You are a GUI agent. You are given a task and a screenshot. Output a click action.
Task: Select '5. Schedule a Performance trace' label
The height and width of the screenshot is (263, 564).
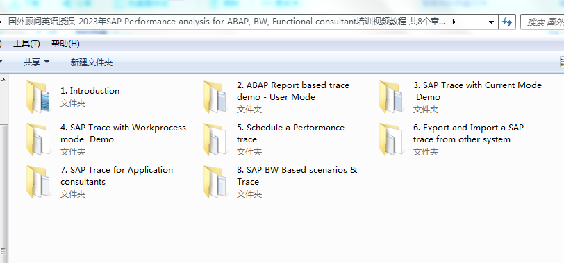pyautogui.click(x=290, y=134)
